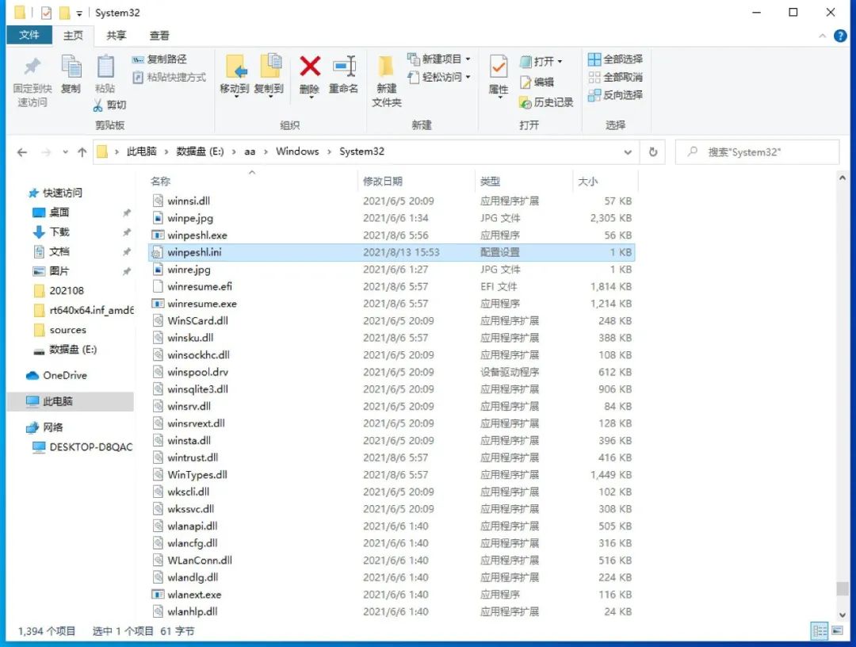Open the address bar history dropdown
856x647 pixels.
click(x=628, y=151)
